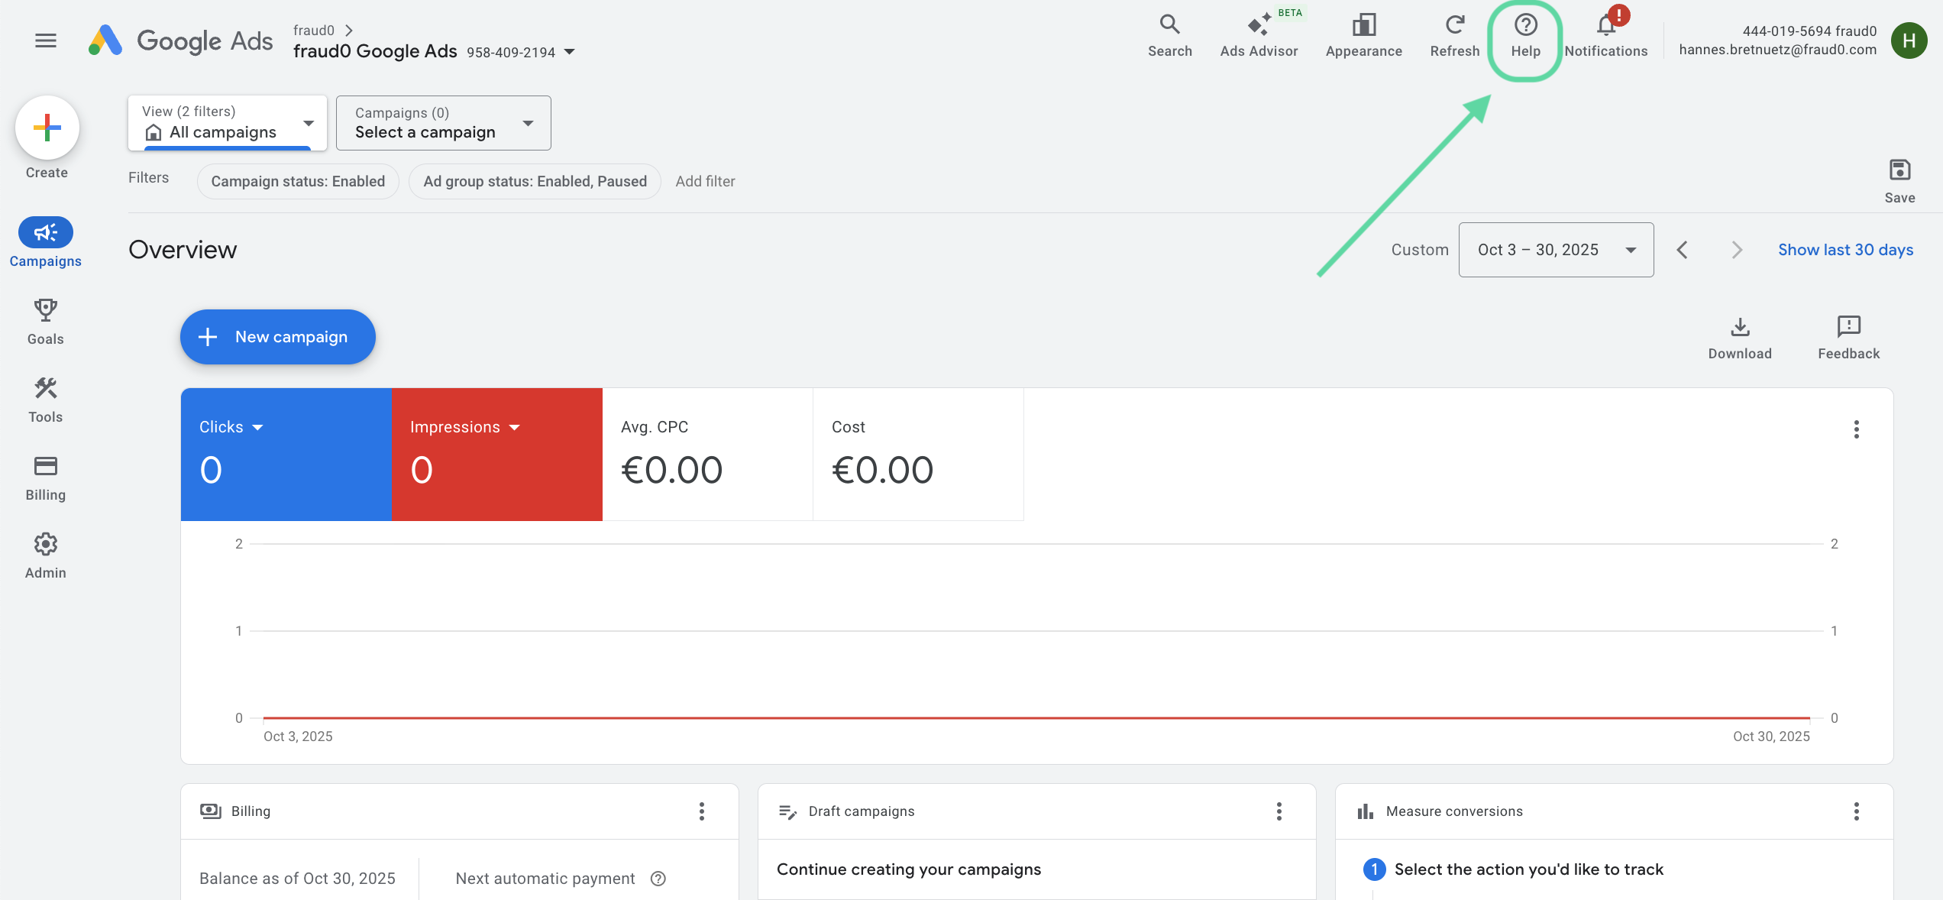Viewport: 1943px width, 900px height.
Task: Check Notifications with the alert badge
Action: [x=1605, y=34]
